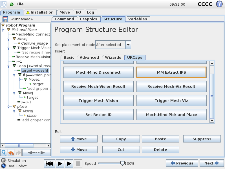The image size is (225, 169).
Task: Open the File menu
Action: 20,4
